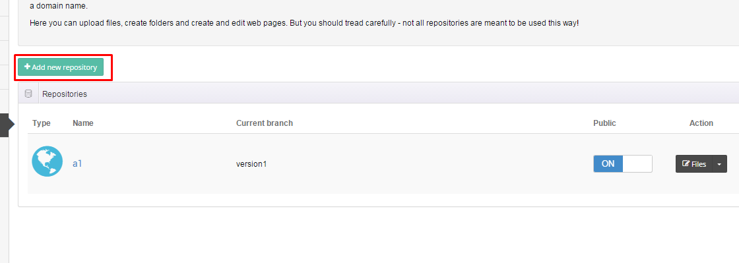Select the dark active sidebar item with arrow
739x263 pixels.
[x=5, y=125]
